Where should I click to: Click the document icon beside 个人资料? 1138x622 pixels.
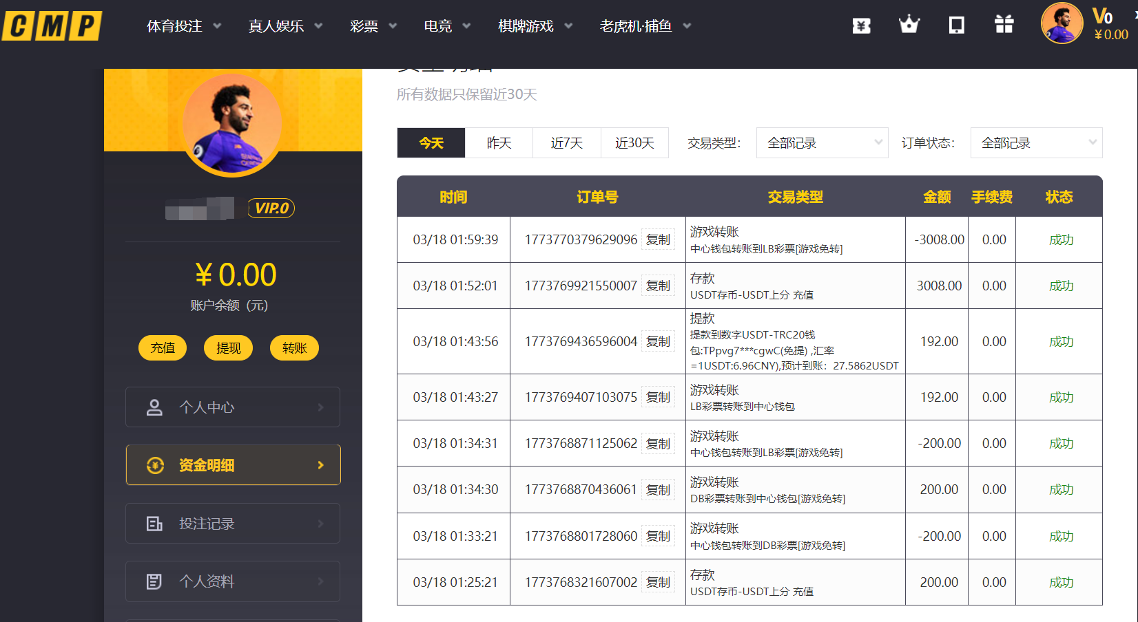point(153,581)
